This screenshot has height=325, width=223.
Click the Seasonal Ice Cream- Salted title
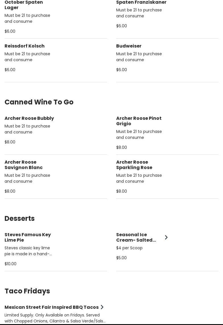(x=136, y=237)
